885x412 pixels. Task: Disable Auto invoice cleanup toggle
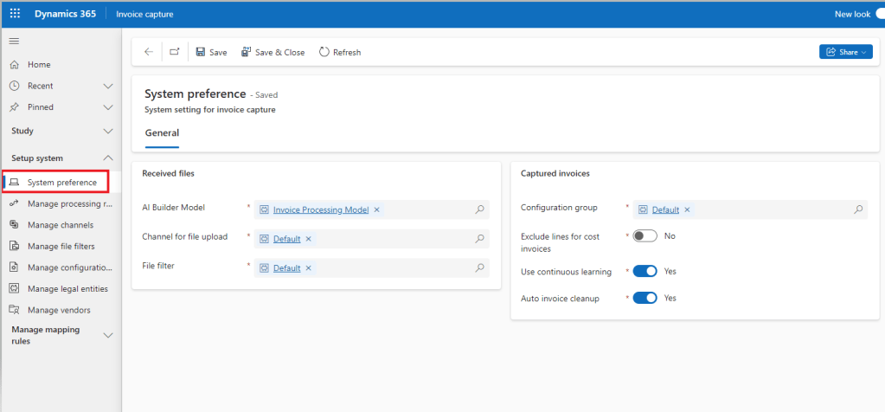point(645,298)
